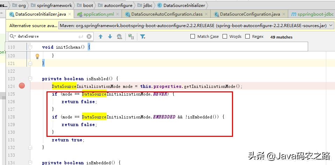Screen dimensions: 335x165
Task: Switch to the DataSourceAutoConfiguration.class tab
Action: pos(167,14)
